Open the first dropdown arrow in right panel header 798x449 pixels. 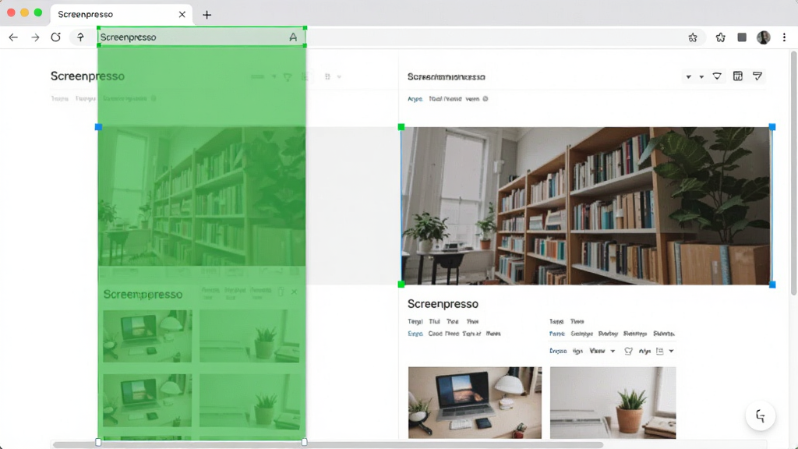click(x=689, y=77)
